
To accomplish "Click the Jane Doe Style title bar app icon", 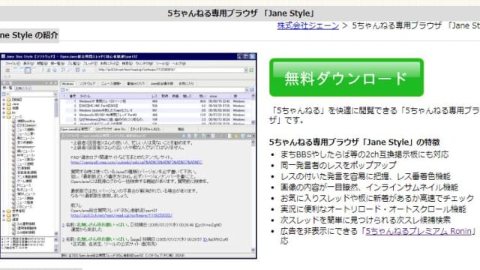I will click(x=3, y=57).
